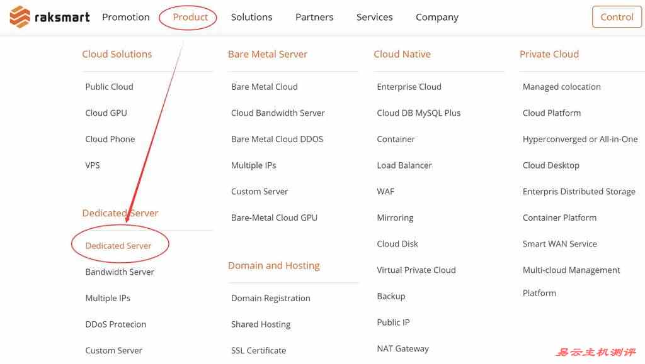Open the Services menu

click(374, 17)
